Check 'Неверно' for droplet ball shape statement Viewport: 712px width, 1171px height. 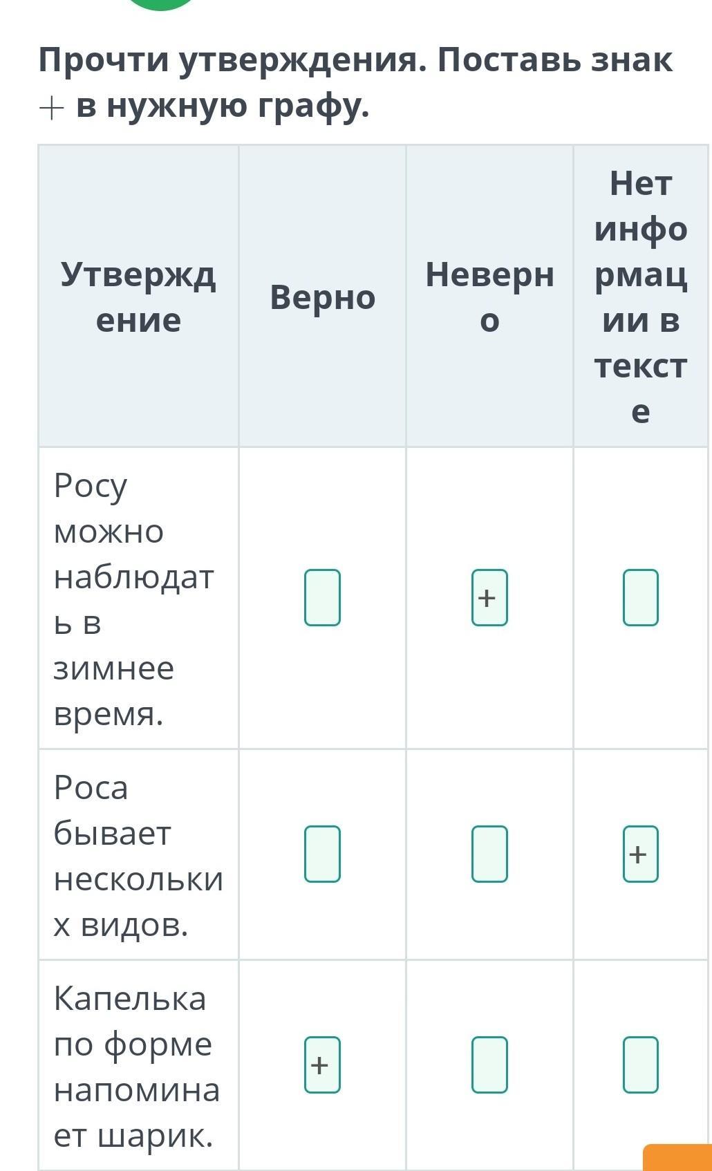click(489, 1065)
